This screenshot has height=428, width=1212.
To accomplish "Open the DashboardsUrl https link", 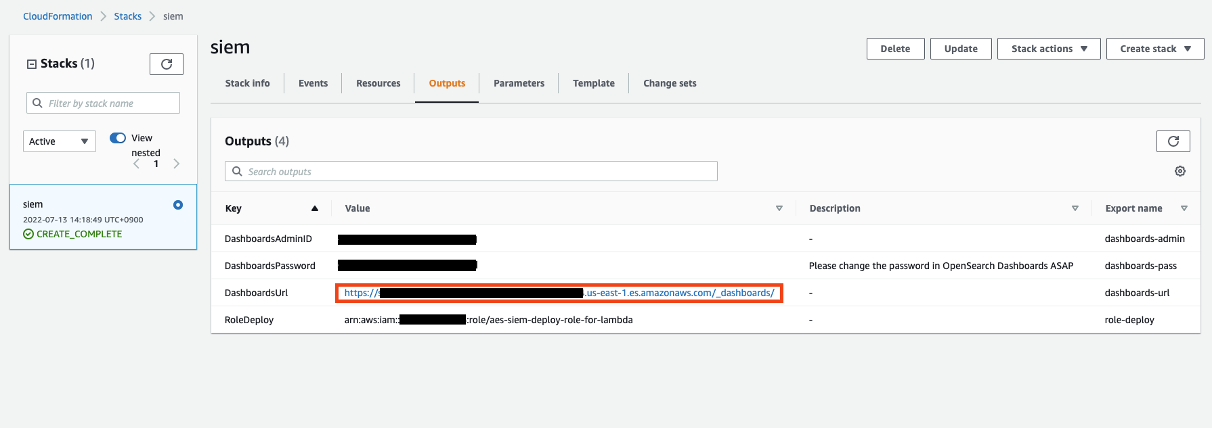I will 559,293.
